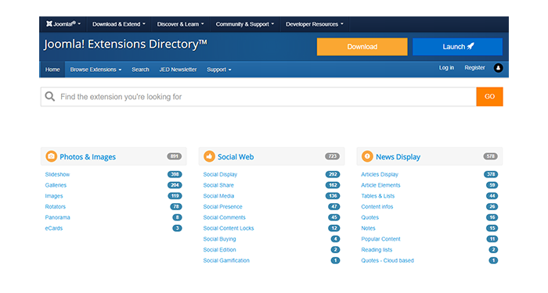Open the Article Elements subcategory
Viewport: 548px width, 293px height.
click(380, 185)
